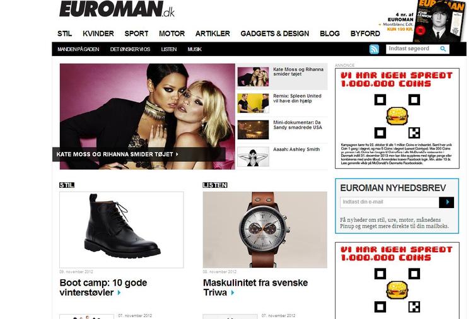The height and width of the screenshot is (319, 473).
Task: Click the search magnifier icon
Action: click(x=443, y=49)
